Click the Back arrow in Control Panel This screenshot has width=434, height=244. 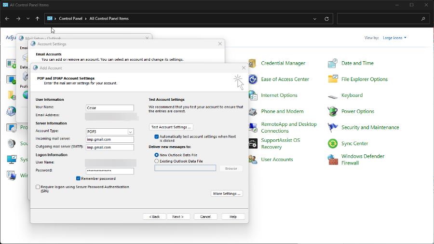coord(7,18)
